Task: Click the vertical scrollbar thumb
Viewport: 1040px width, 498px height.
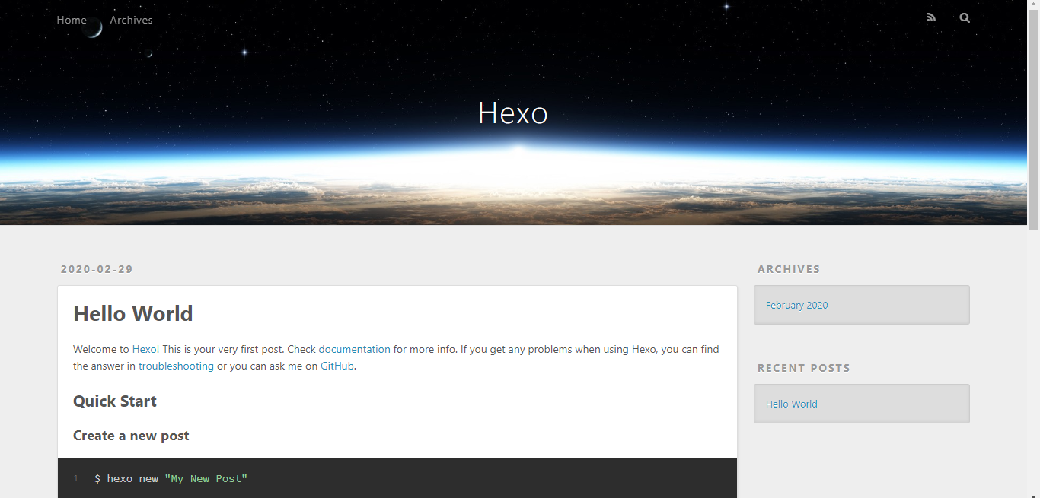Action: point(1033,114)
